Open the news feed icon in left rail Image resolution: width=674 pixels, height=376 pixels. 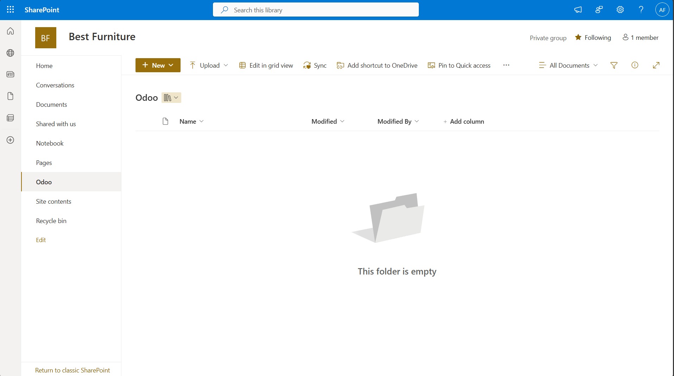click(11, 74)
